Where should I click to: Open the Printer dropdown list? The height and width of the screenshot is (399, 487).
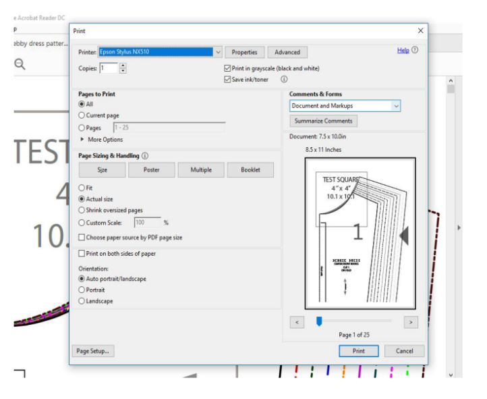tap(217, 52)
